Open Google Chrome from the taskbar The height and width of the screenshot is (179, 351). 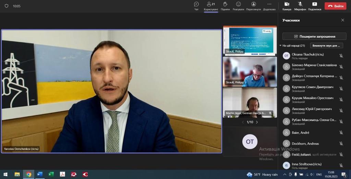[x=28, y=174]
